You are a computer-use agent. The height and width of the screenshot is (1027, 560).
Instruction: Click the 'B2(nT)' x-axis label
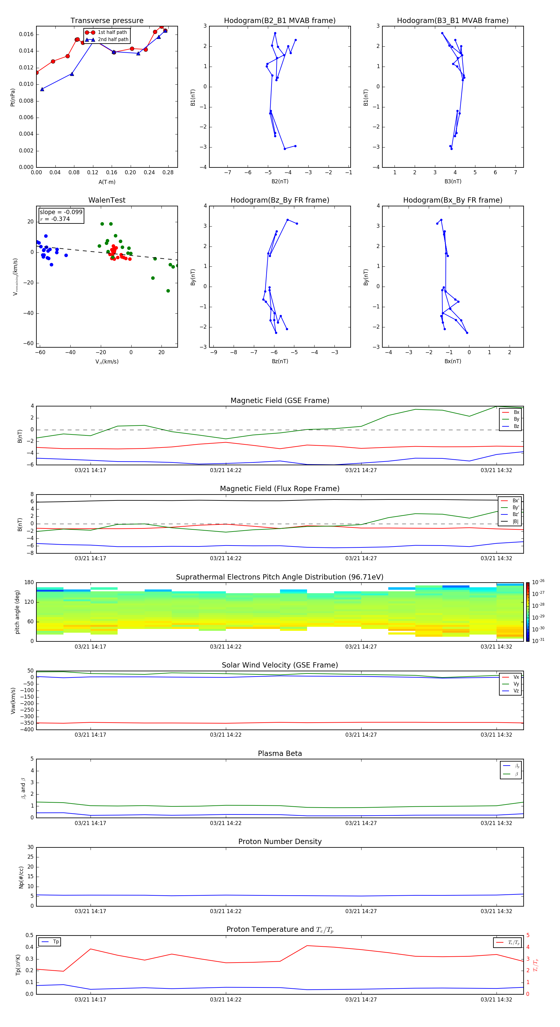tap(280, 181)
